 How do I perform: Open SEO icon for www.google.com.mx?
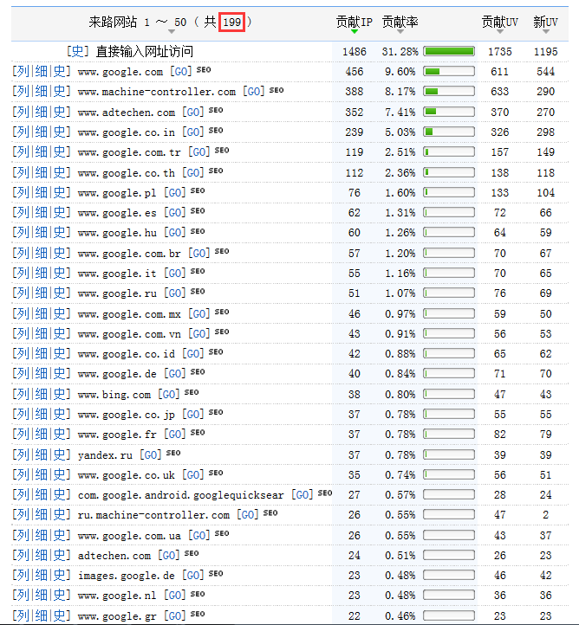coord(222,312)
